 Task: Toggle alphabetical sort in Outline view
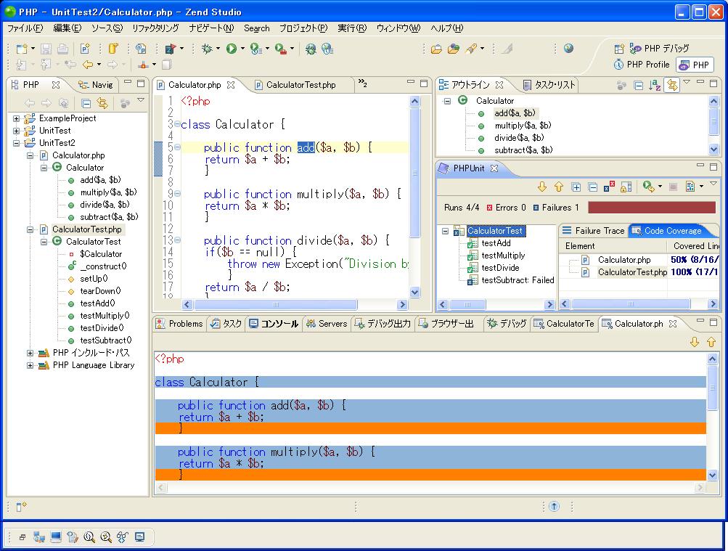[655, 86]
